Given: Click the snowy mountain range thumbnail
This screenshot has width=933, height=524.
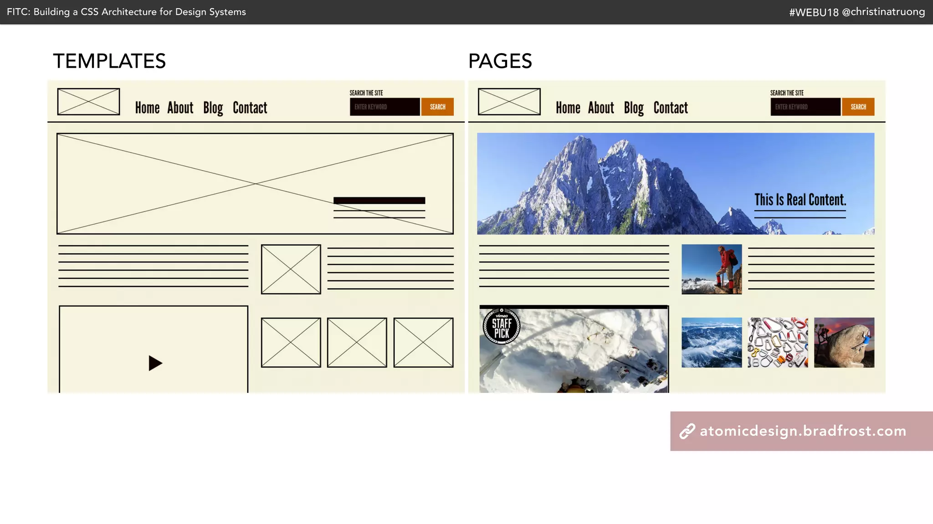Looking at the screenshot, I should click(711, 343).
